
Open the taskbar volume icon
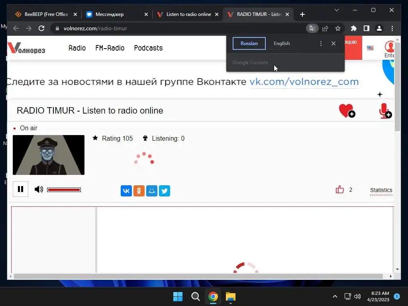tap(357, 296)
